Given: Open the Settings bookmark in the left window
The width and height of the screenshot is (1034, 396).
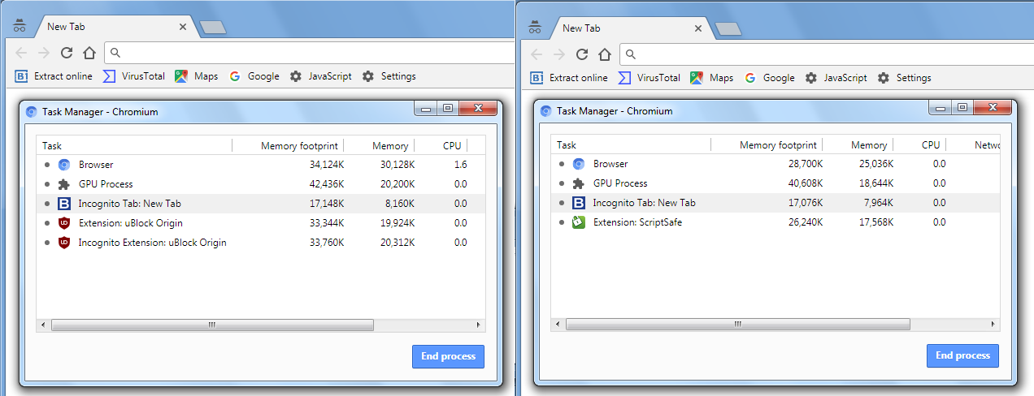Looking at the screenshot, I should coord(389,76).
